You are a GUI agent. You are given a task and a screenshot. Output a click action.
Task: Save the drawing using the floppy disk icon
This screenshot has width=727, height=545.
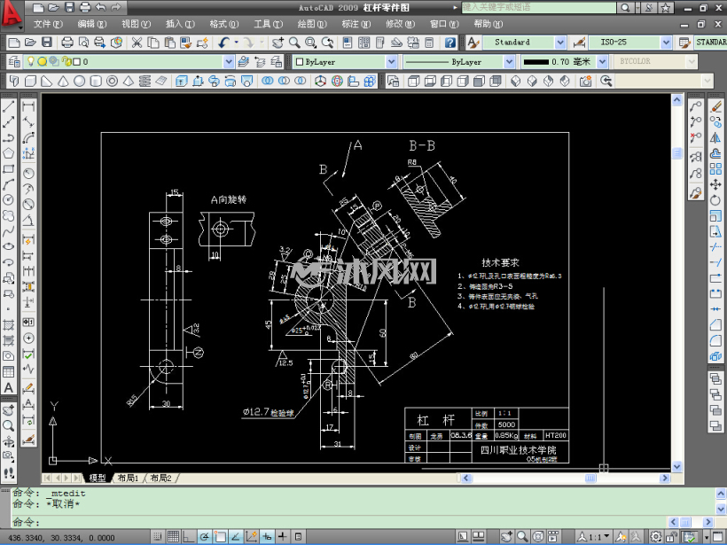[x=47, y=43]
